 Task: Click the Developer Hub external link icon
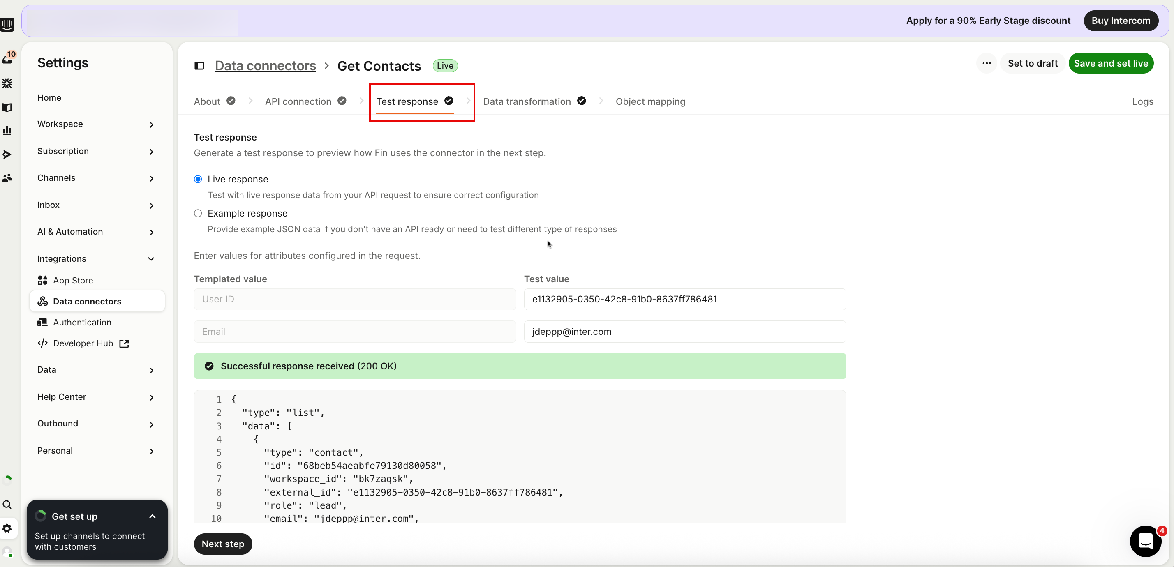pos(124,343)
